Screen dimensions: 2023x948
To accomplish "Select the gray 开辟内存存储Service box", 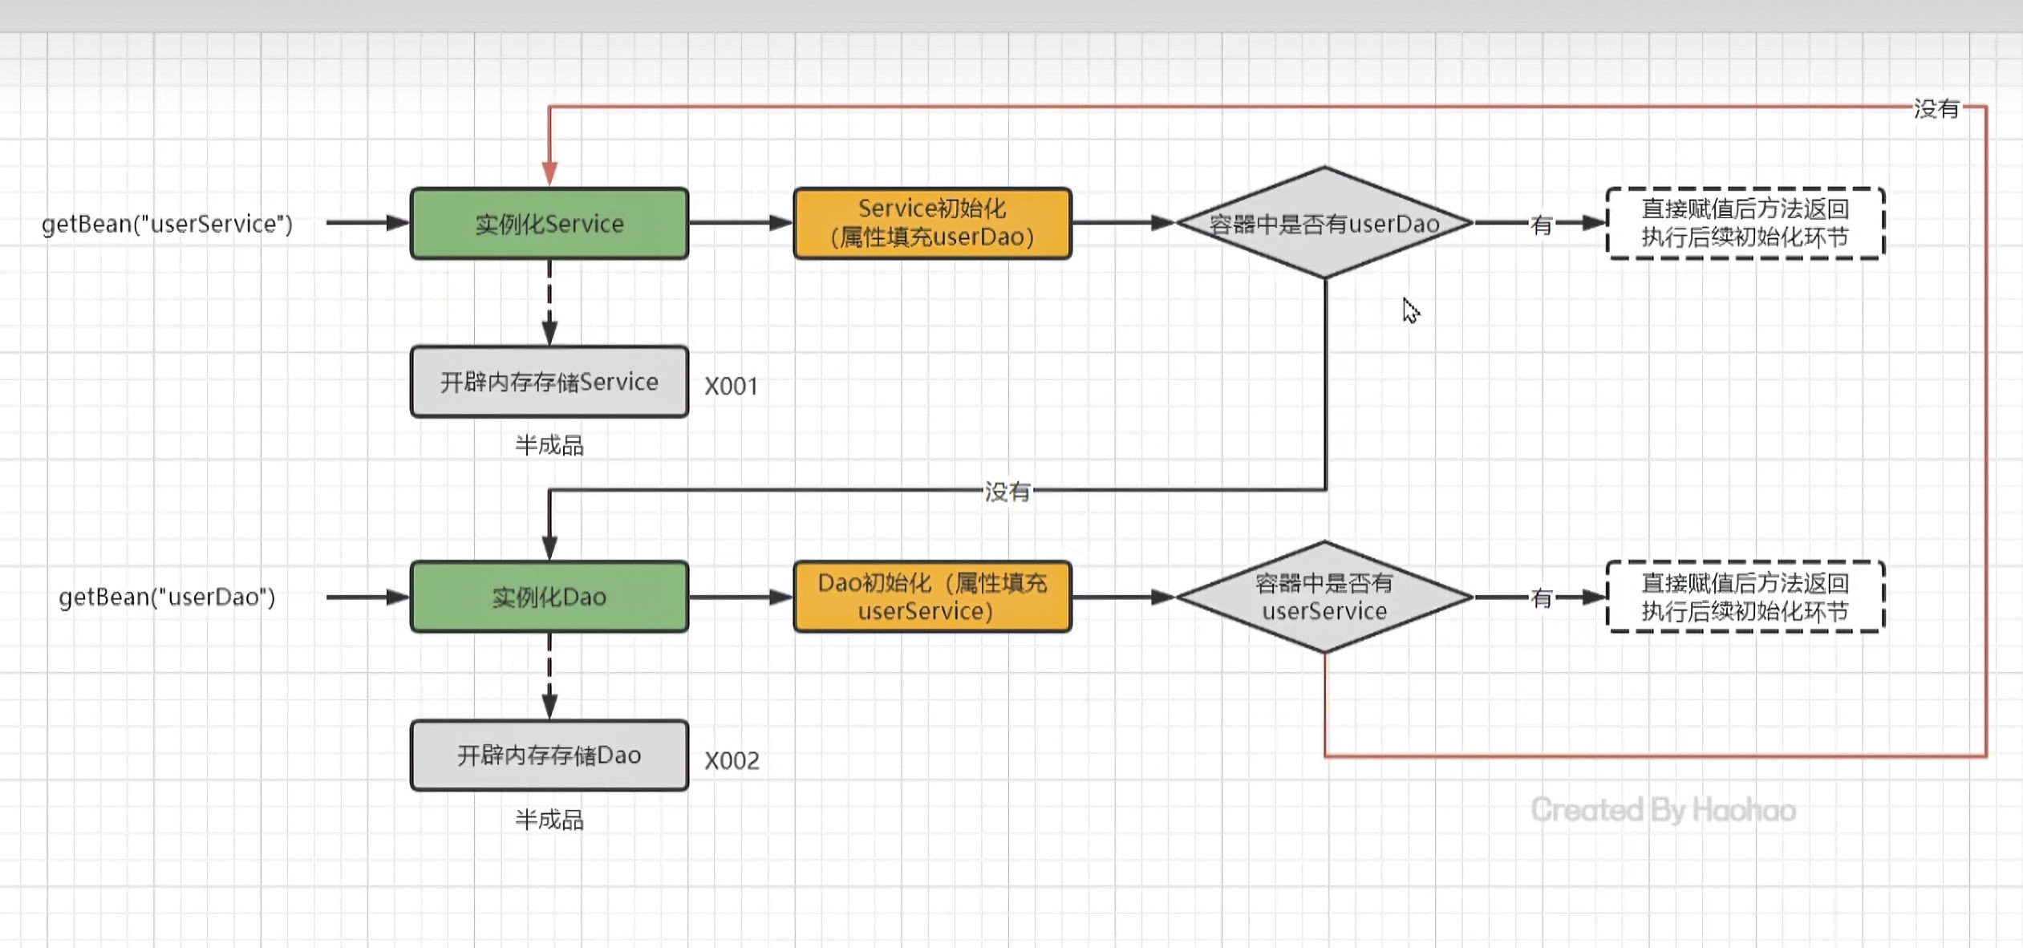I will [549, 382].
